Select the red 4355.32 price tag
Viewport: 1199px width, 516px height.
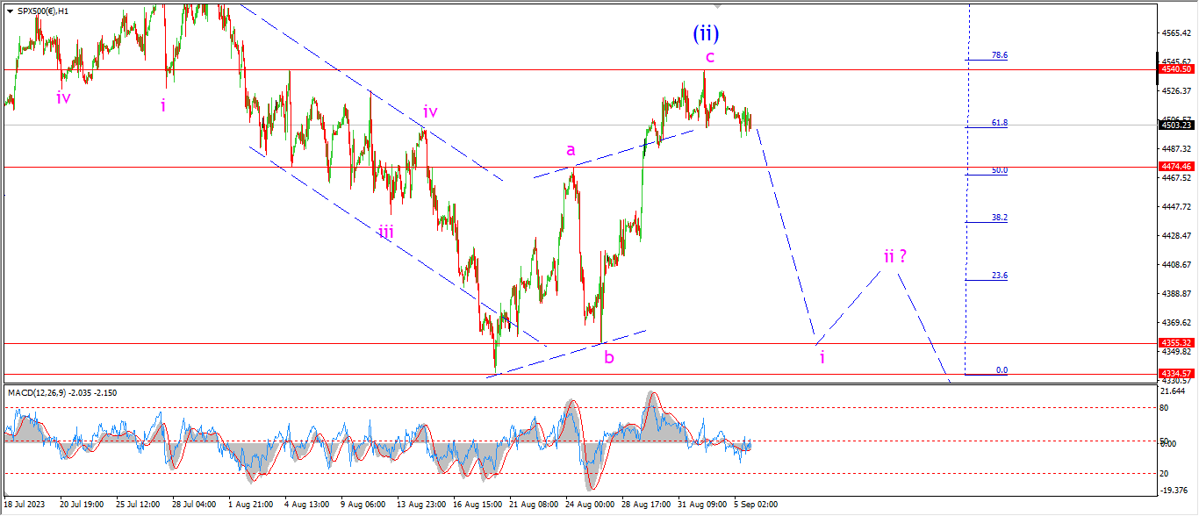[1178, 343]
